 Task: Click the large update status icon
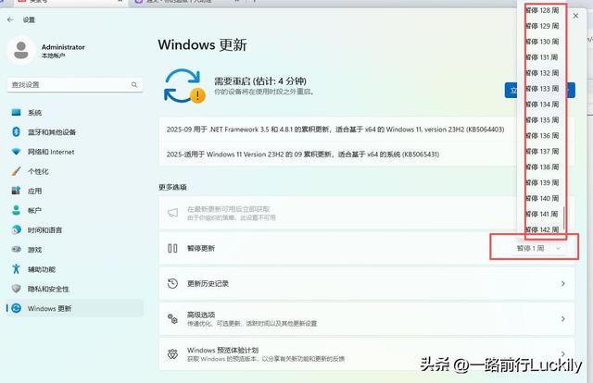tap(184, 86)
